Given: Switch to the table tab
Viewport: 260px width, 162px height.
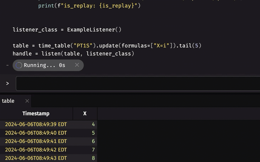Looking at the screenshot, I should (x=8, y=101).
